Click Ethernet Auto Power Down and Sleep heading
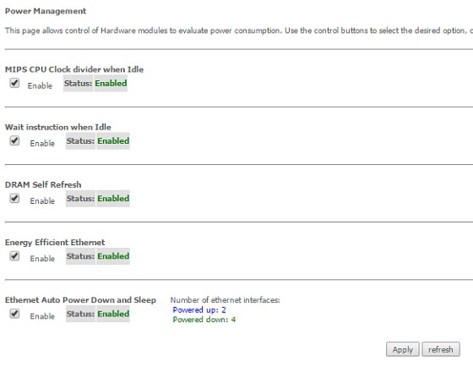 pyautogui.click(x=80, y=300)
